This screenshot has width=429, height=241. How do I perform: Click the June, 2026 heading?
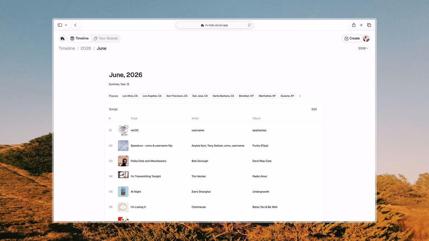126,75
